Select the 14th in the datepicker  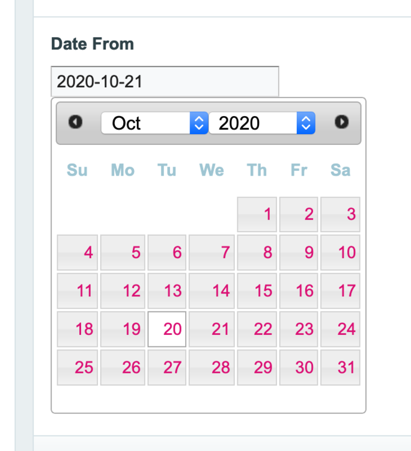pos(212,291)
